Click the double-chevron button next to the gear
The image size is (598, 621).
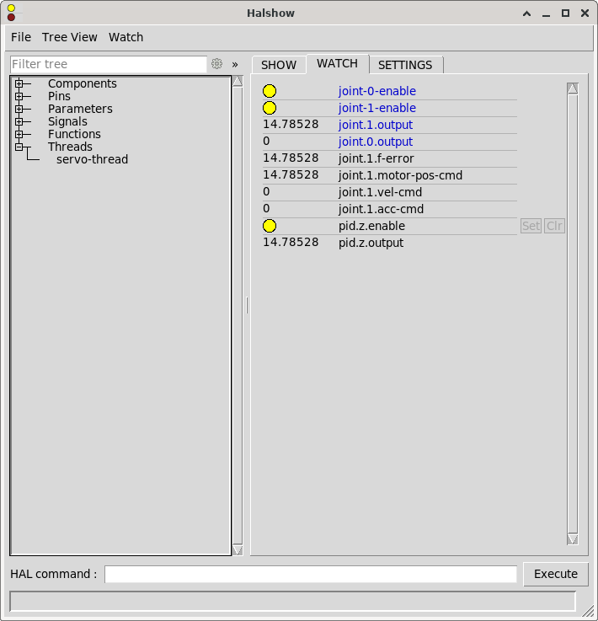tap(235, 65)
